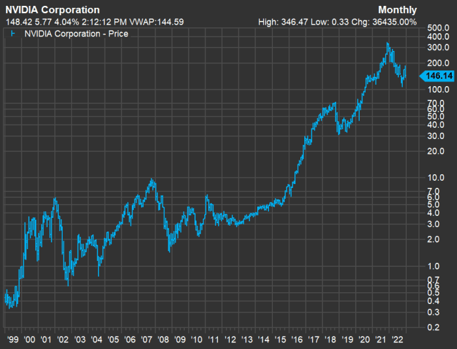Click the 100.0 price axis label

(438, 89)
